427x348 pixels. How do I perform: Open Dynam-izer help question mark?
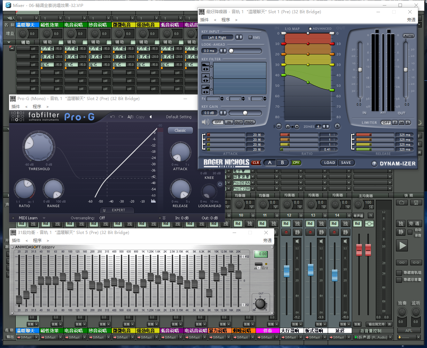374,164
